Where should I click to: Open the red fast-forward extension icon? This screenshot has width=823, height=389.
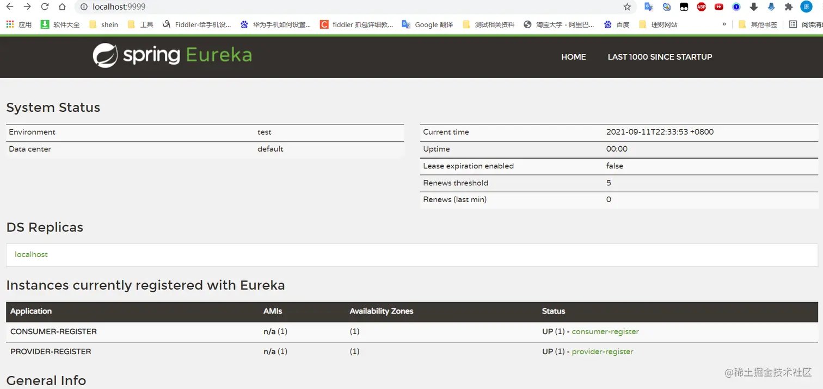718,7
